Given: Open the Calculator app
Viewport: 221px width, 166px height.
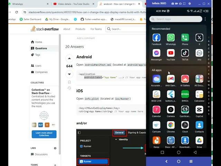Looking at the screenshot, I should [199, 94].
